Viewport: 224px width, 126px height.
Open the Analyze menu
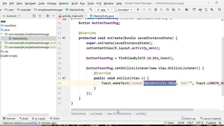click(x=51, y=3)
